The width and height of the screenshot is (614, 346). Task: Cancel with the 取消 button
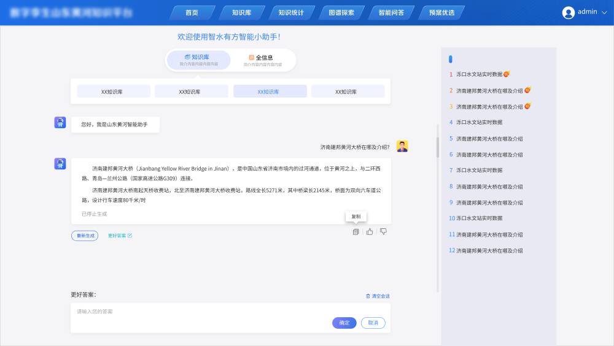point(373,323)
